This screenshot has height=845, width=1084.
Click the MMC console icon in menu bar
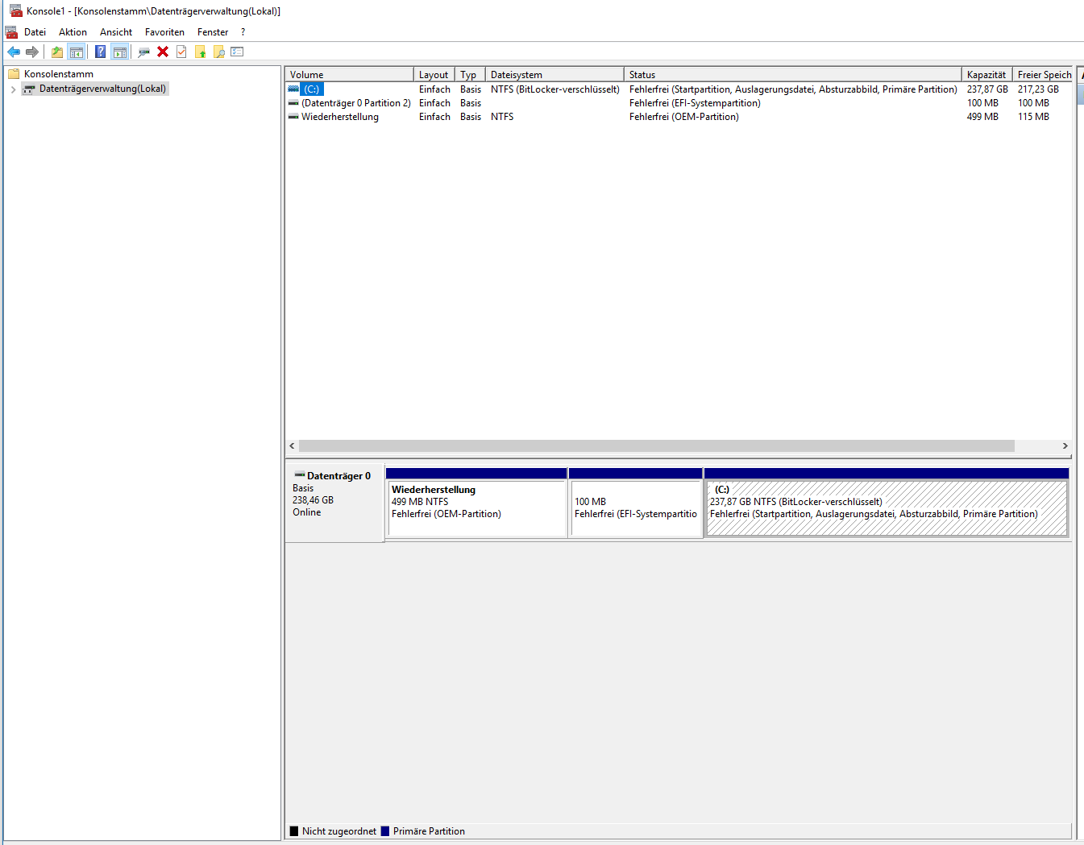coord(11,32)
